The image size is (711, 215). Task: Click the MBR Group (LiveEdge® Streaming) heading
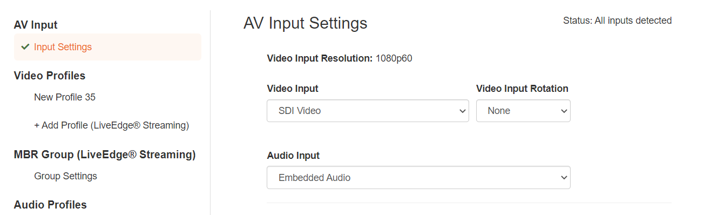click(105, 154)
